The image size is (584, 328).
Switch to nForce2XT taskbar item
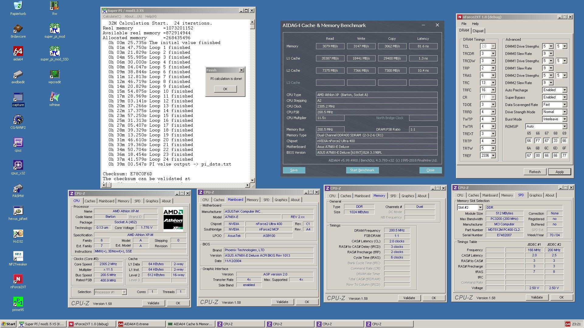point(91,324)
